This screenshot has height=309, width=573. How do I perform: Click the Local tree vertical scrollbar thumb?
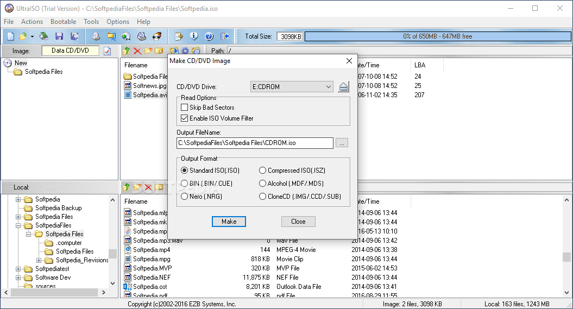point(112,254)
